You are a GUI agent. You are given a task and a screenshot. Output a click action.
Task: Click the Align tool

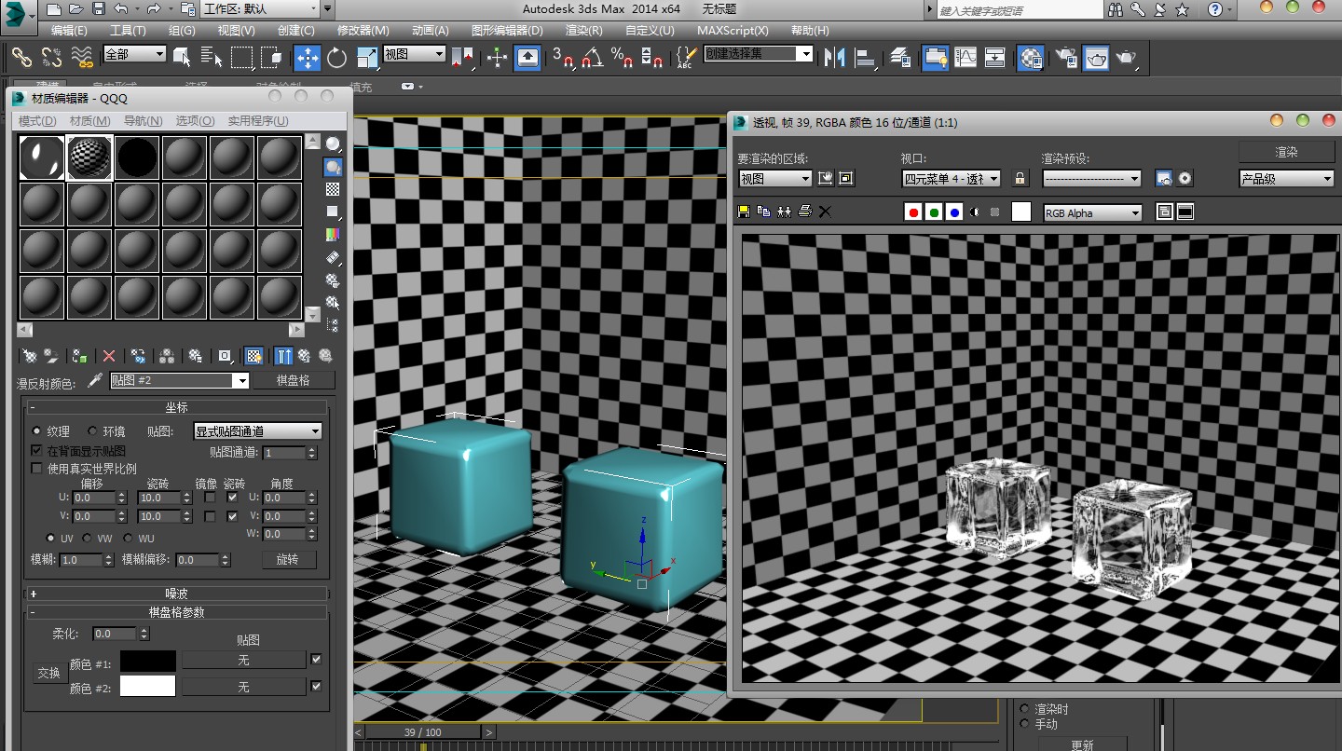coord(865,58)
